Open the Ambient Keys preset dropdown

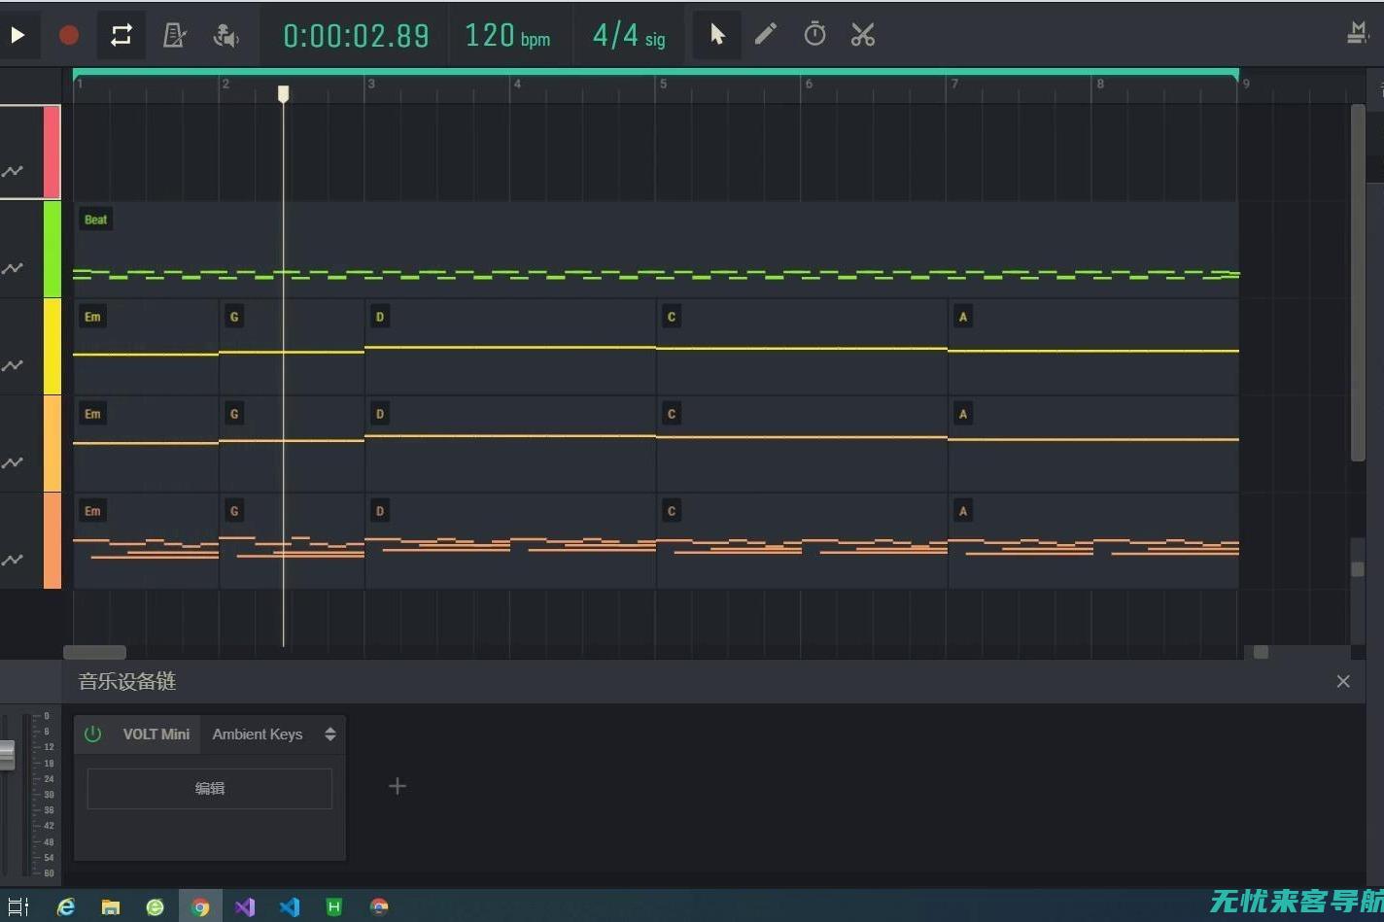pyautogui.click(x=258, y=734)
